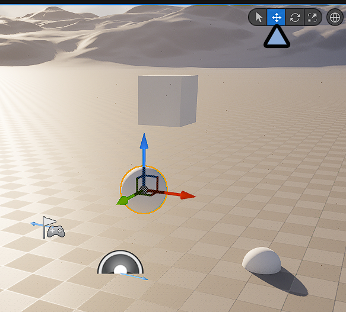Toggle world/local coordinate space globe
Viewport: 346px width, 312px height.
point(335,17)
